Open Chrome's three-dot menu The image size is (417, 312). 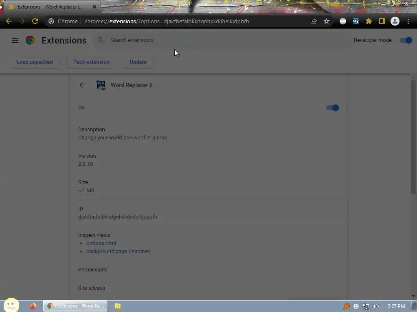(408, 21)
